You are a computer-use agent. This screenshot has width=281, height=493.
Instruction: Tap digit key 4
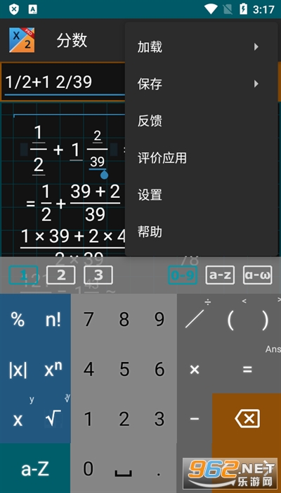tap(89, 370)
